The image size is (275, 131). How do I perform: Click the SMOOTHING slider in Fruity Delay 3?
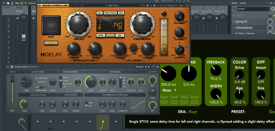click(x=41, y=87)
